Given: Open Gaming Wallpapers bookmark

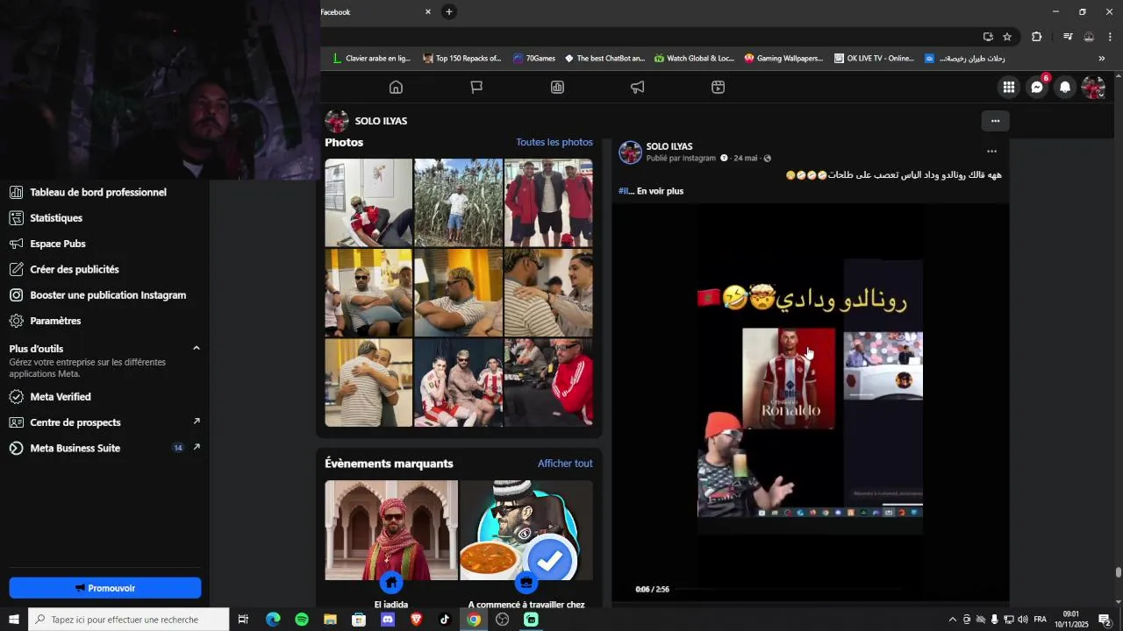Looking at the screenshot, I should [783, 59].
